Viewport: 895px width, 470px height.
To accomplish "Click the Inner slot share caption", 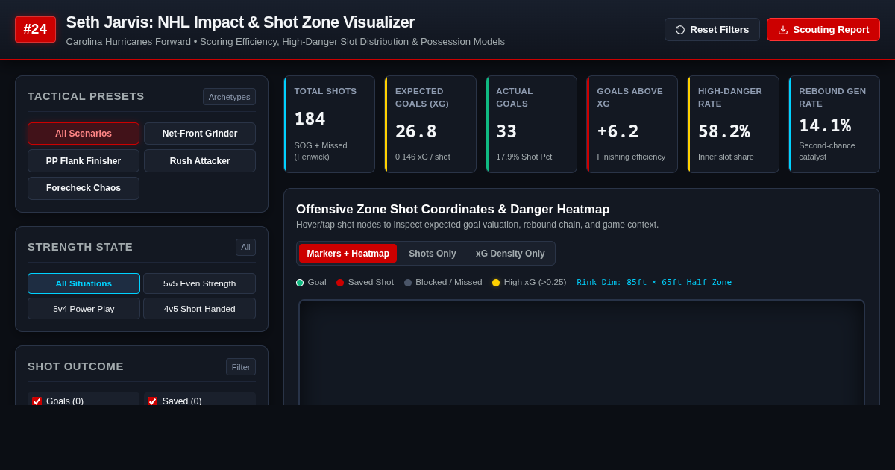I will pos(726,157).
